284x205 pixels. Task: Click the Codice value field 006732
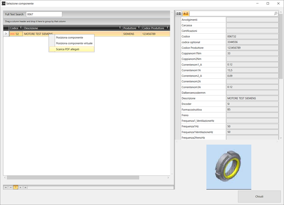click(x=252, y=36)
